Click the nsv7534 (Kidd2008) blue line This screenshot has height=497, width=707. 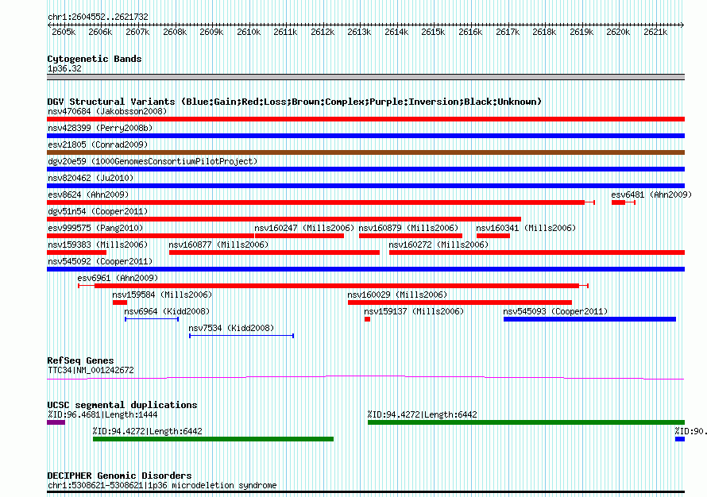[x=241, y=336]
